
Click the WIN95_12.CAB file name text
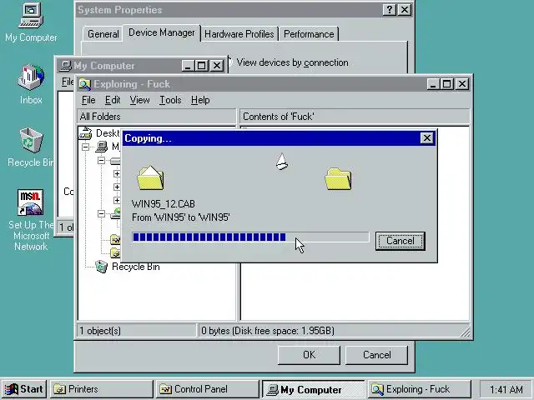[164, 204]
